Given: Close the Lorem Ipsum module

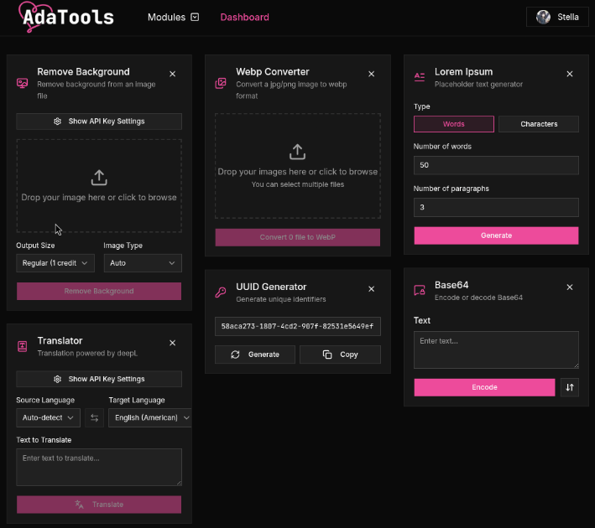Looking at the screenshot, I should (570, 74).
